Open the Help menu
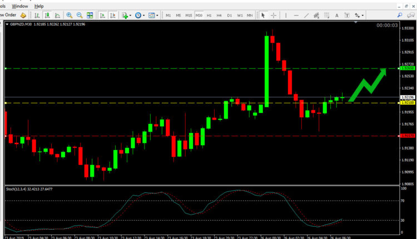 [39, 6]
